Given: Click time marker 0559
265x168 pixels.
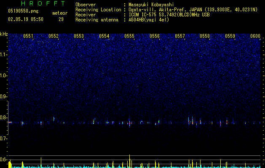Looking at the screenshot, I should coord(230,36).
